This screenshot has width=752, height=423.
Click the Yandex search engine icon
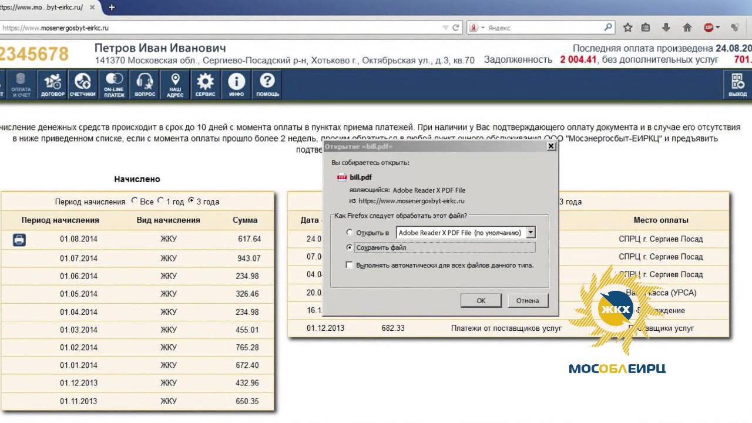pos(474,28)
